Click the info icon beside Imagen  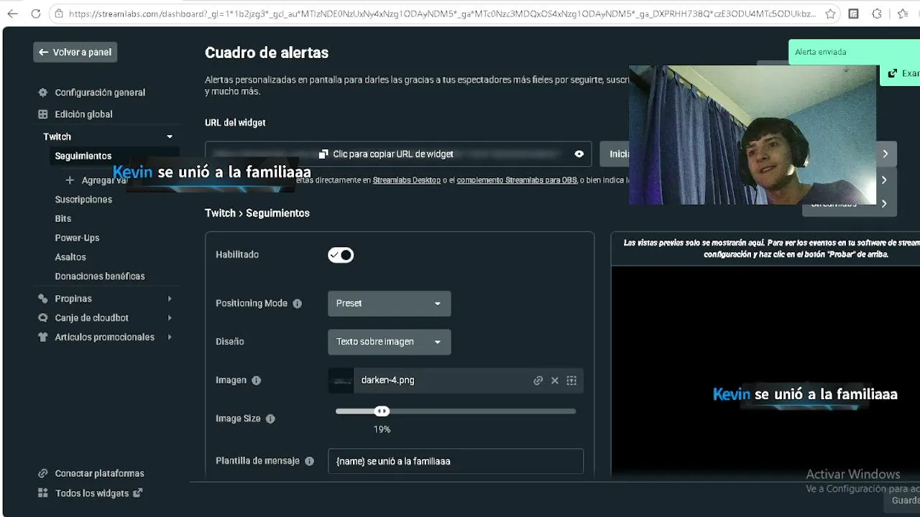click(257, 381)
